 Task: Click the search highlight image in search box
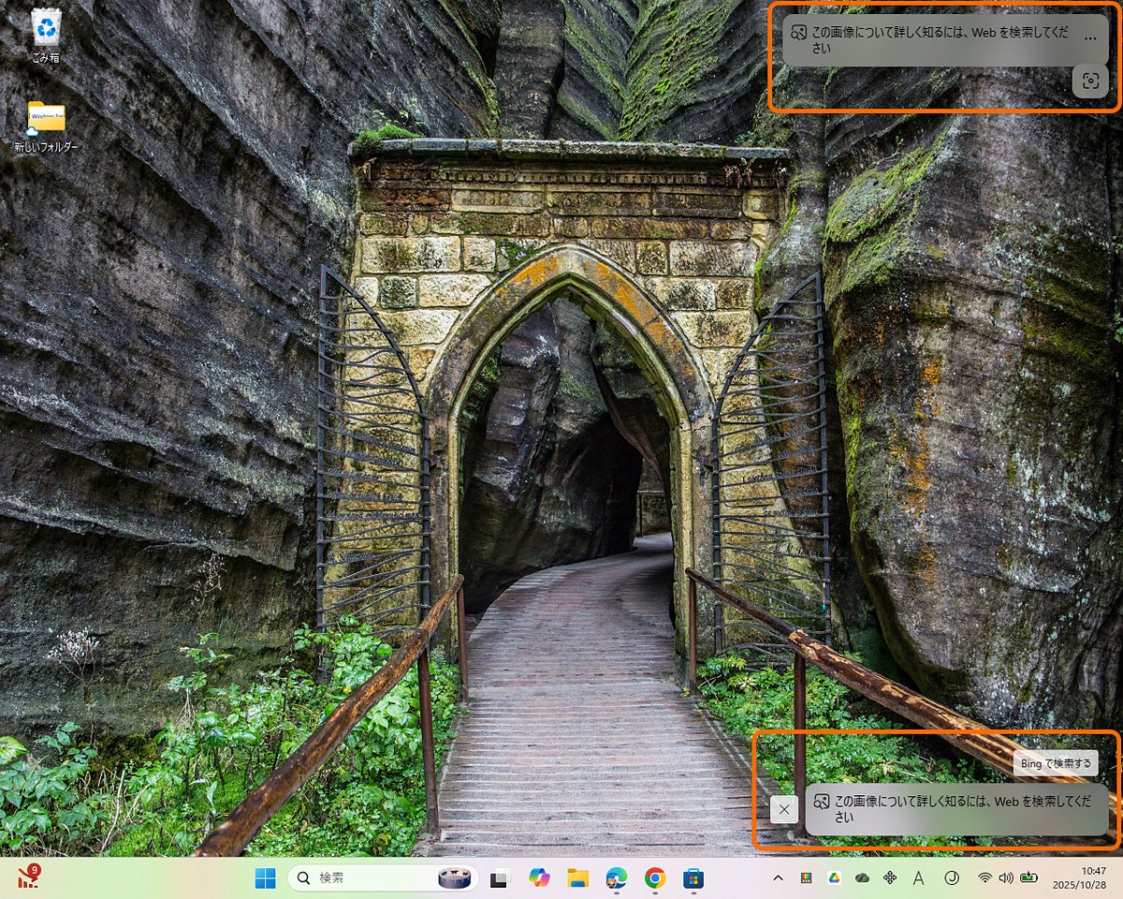tap(457, 878)
